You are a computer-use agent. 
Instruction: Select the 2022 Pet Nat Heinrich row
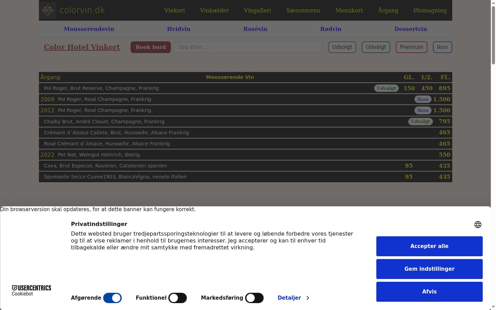tap(246, 155)
